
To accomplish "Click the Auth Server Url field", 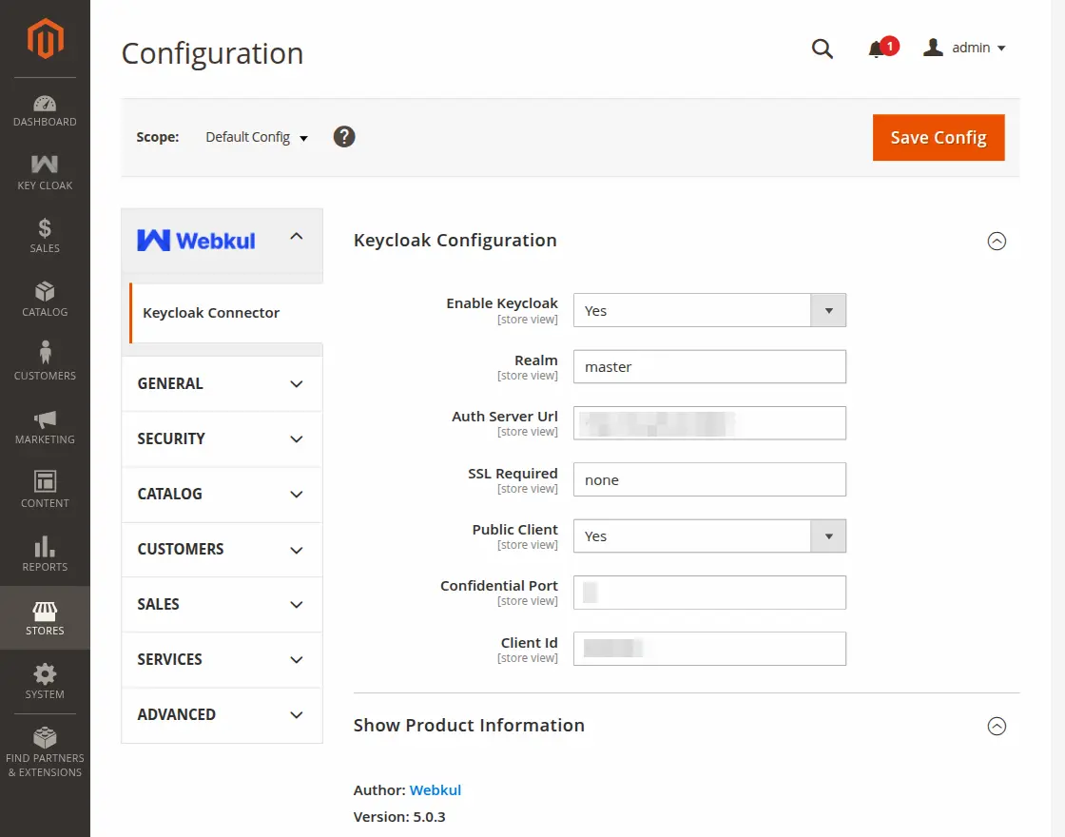I will coord(709,423).
